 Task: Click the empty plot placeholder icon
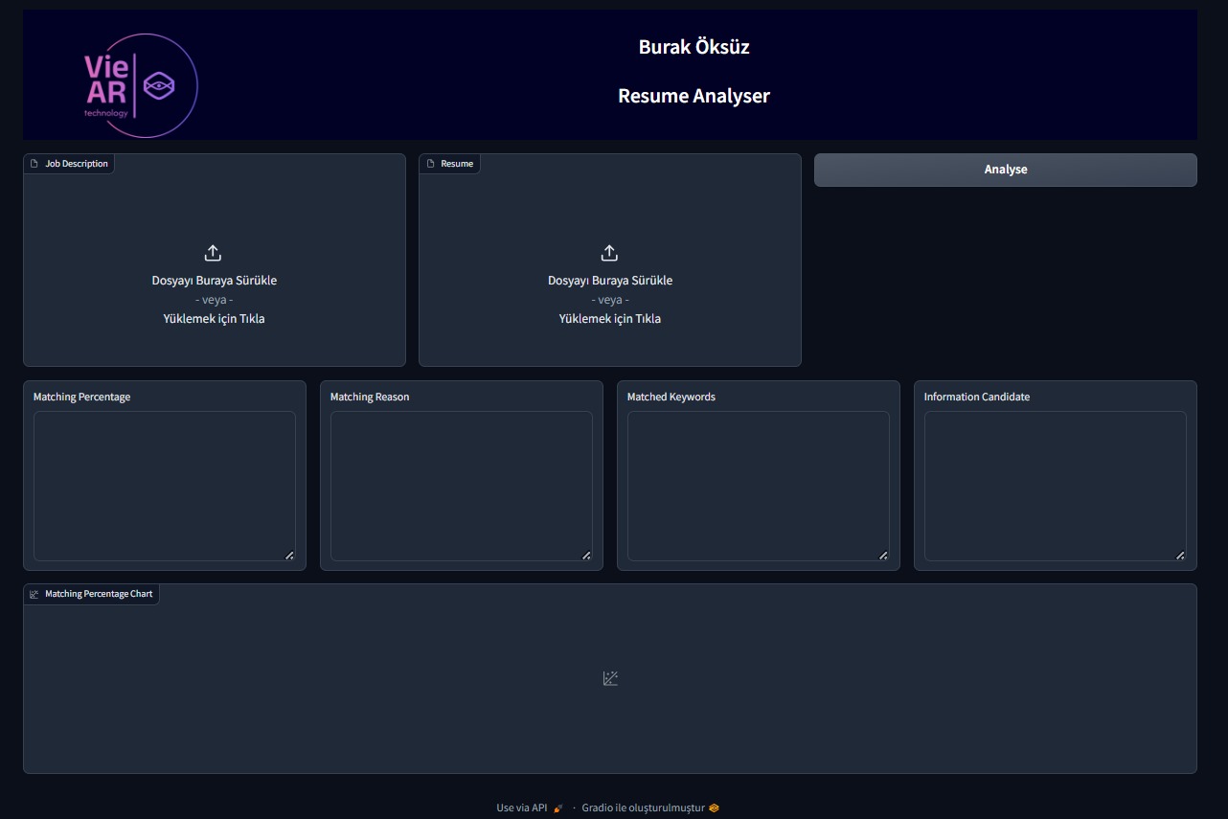point(610,678)
